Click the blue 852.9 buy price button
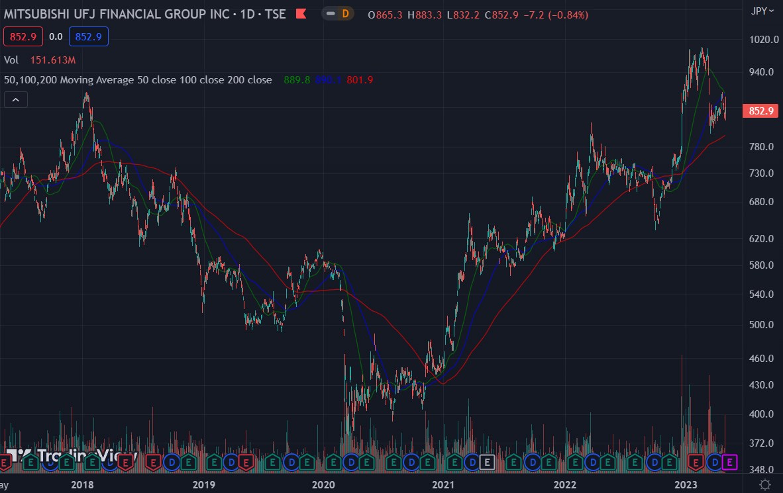783x493 pixels. [88, 36]
